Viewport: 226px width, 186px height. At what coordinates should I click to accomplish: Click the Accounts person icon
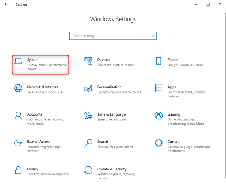click(x=18, y=116)
